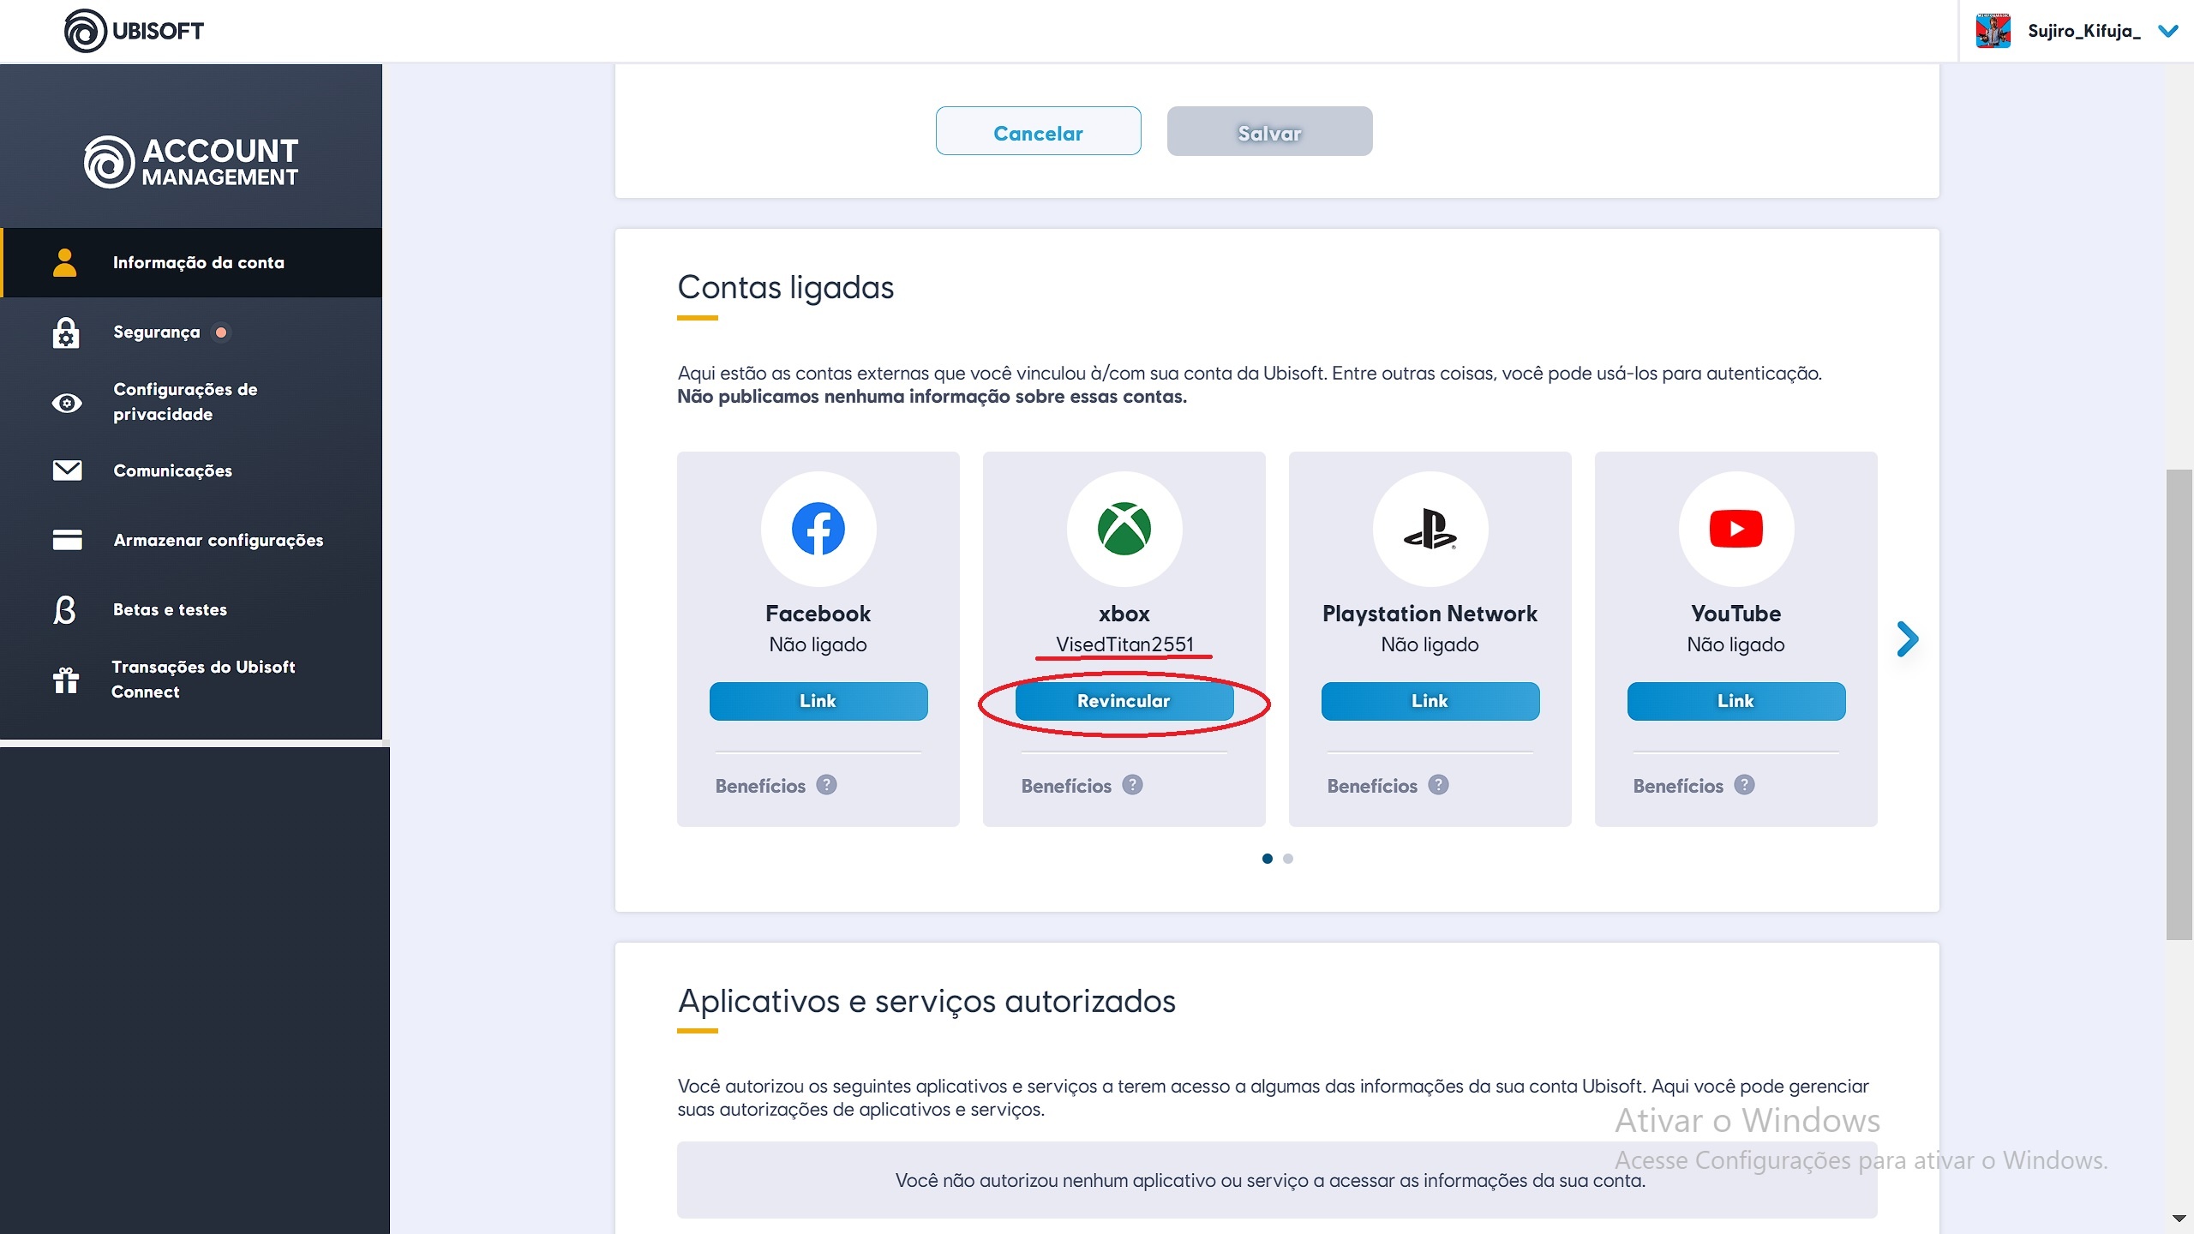Click the padlock Segurança icon

[66, 332]
